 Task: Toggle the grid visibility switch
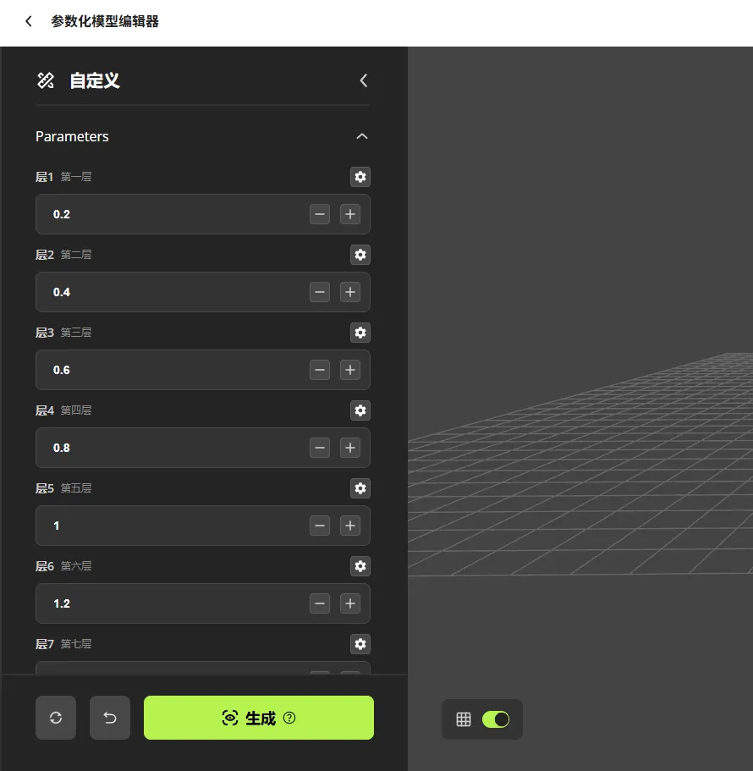pyautogui.click(x=497, y=719)
